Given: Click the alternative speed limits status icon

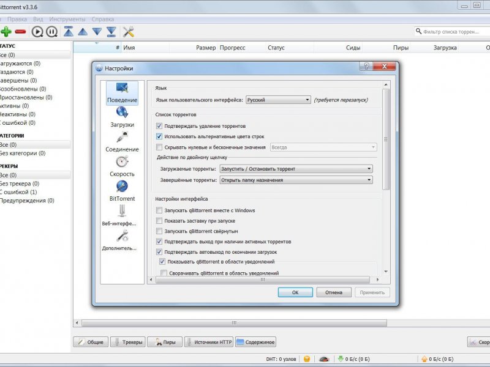Looking at the screenshot, I should click(324, 359).
